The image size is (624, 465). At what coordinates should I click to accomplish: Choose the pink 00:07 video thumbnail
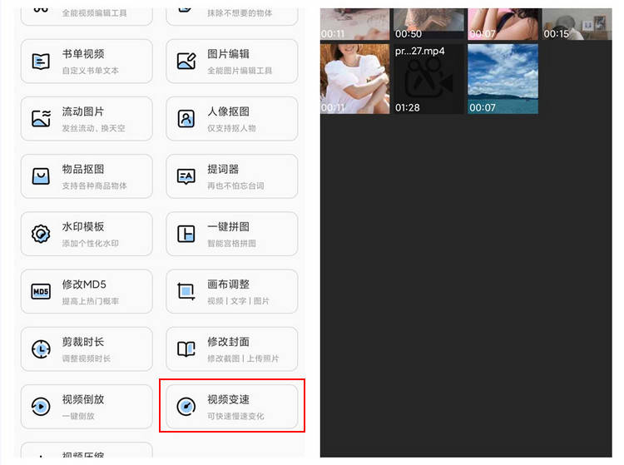pyautogui.click(x=503, y=24)
